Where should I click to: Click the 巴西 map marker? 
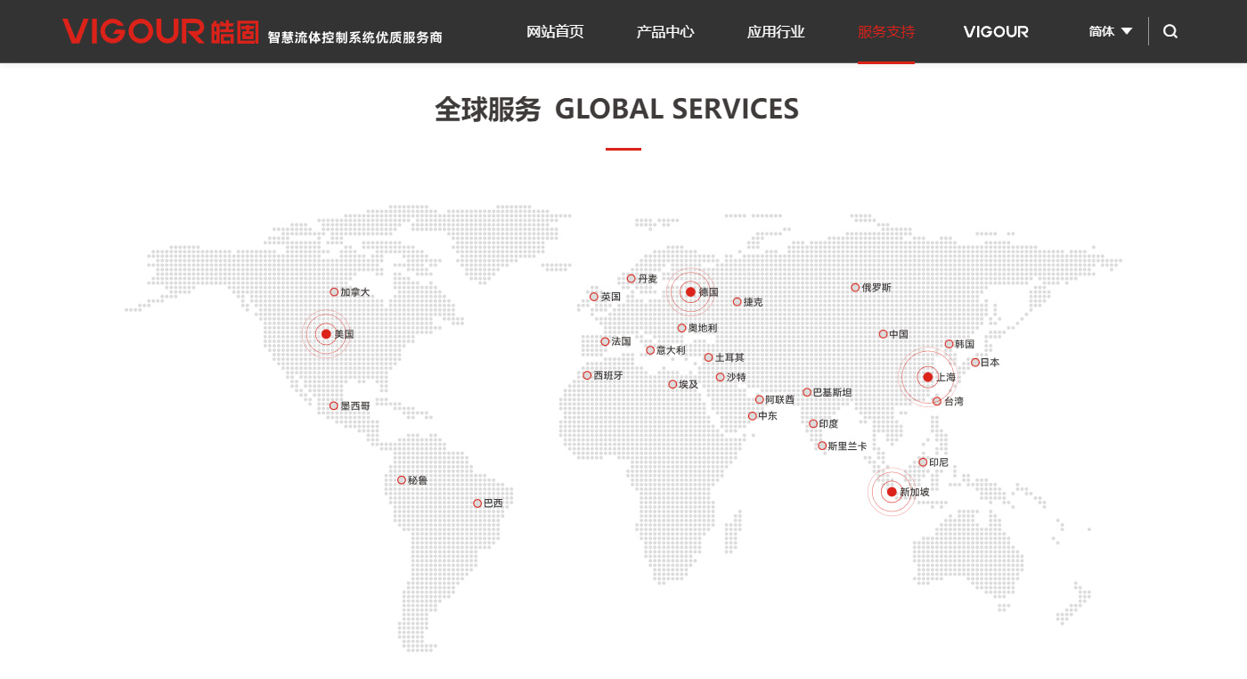[x=477, y=503]
